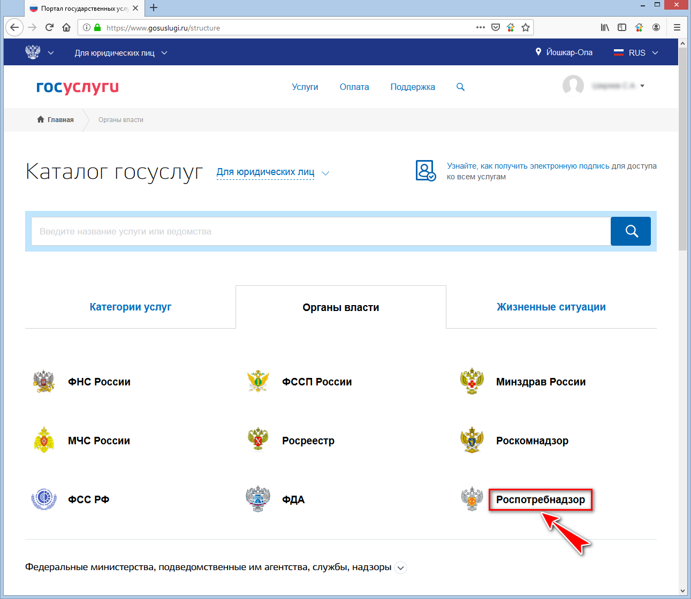Open the Firefox library icon
The width and height of the screenshot is (691, 599).
pos(605,27)
